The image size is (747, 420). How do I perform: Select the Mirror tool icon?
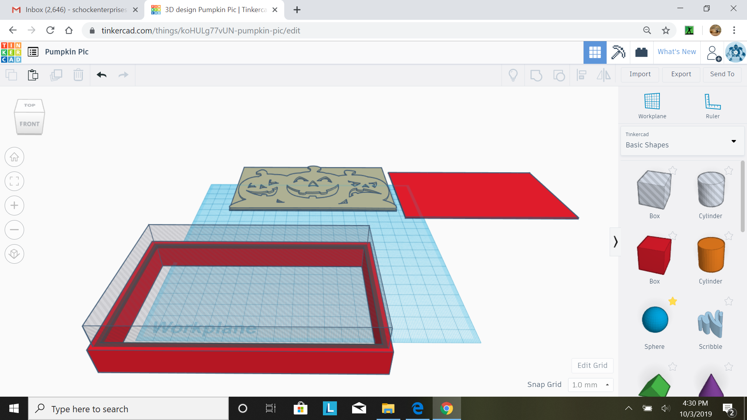click(x=603, y=75)
